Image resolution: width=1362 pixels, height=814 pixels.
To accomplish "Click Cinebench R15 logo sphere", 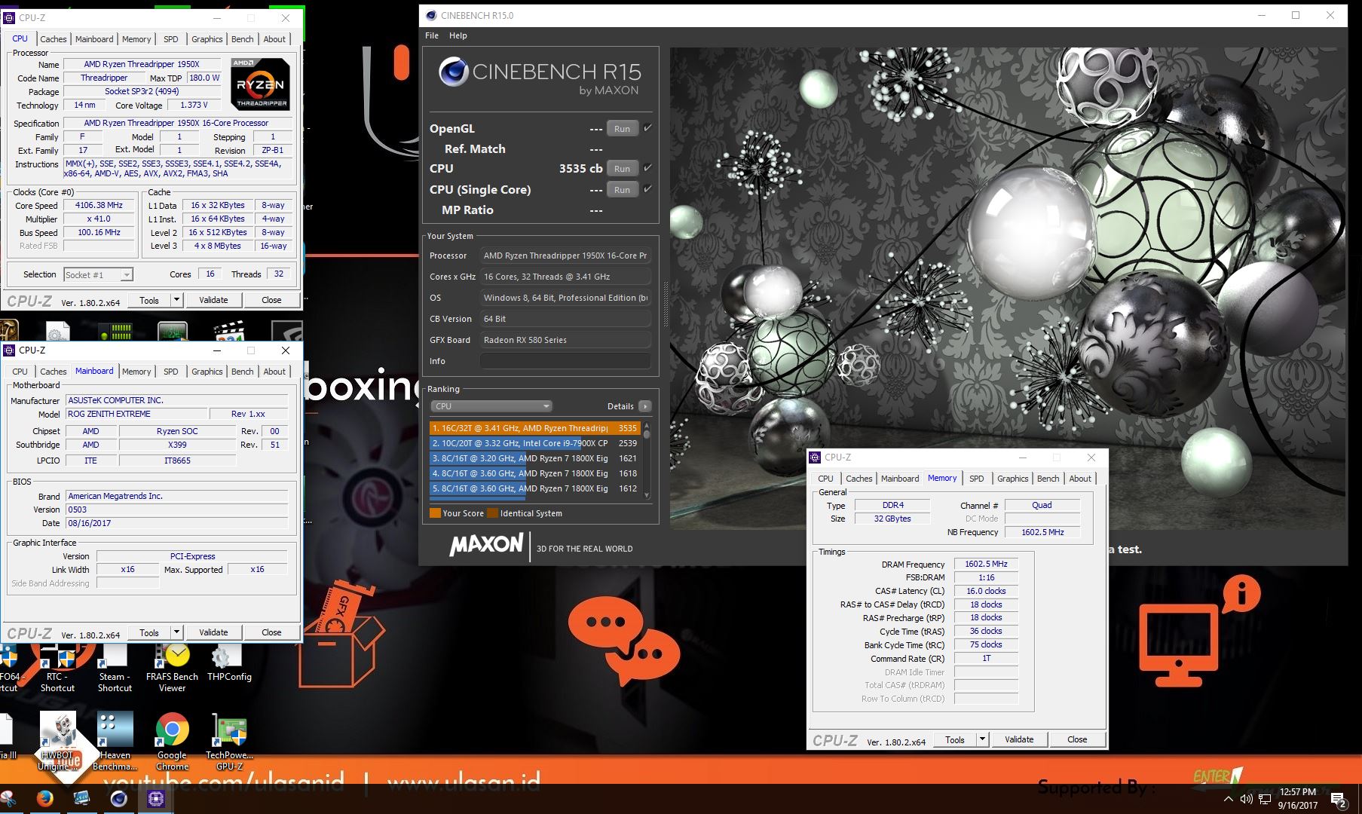I will [x=454, y=72].
